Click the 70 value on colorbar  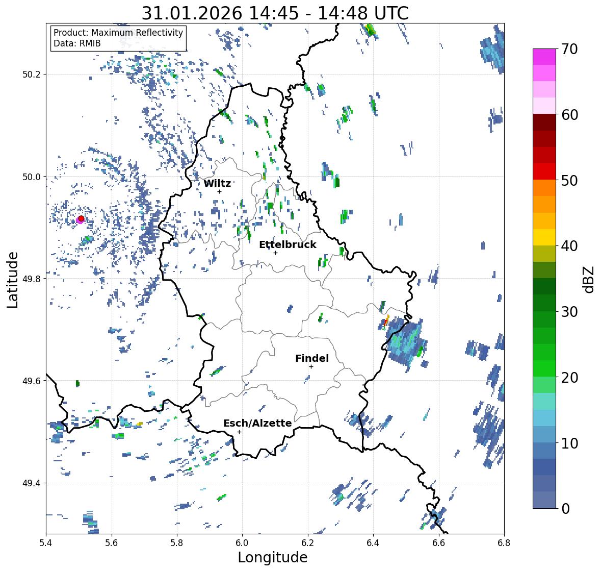click(x=569, y=49)
